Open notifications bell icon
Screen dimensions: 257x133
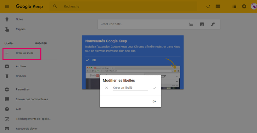244,6
